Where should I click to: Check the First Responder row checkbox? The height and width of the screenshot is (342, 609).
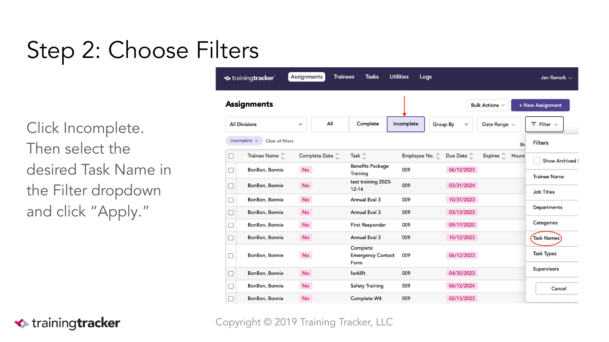point(231,225)
